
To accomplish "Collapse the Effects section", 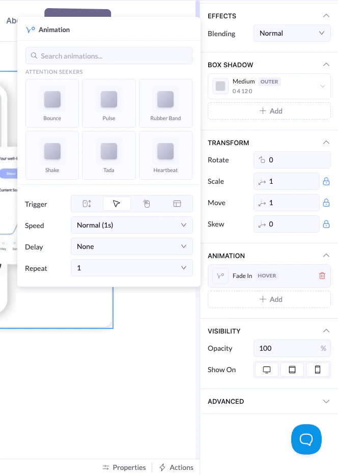I will (x=326, y=16).
